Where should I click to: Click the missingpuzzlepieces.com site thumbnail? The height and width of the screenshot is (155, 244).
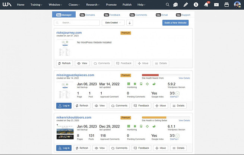pyautogui.click(x=65, y=90)
